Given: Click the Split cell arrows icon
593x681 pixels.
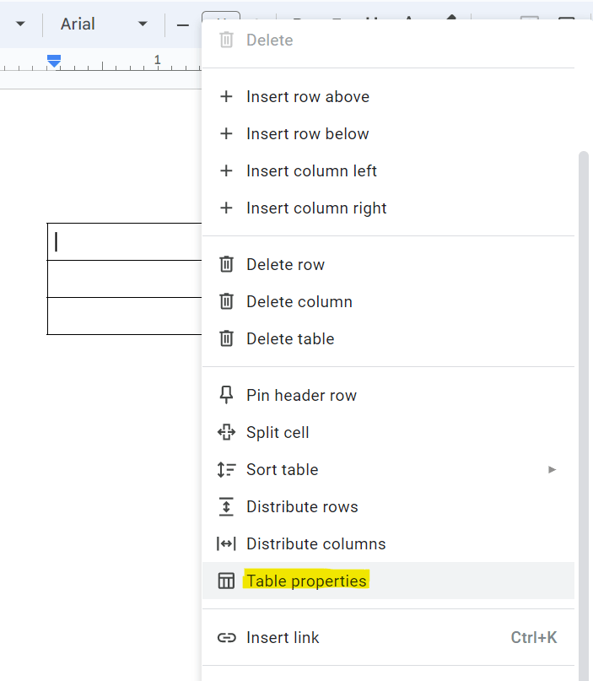Looking at the screenshot, I should [226, 433].
